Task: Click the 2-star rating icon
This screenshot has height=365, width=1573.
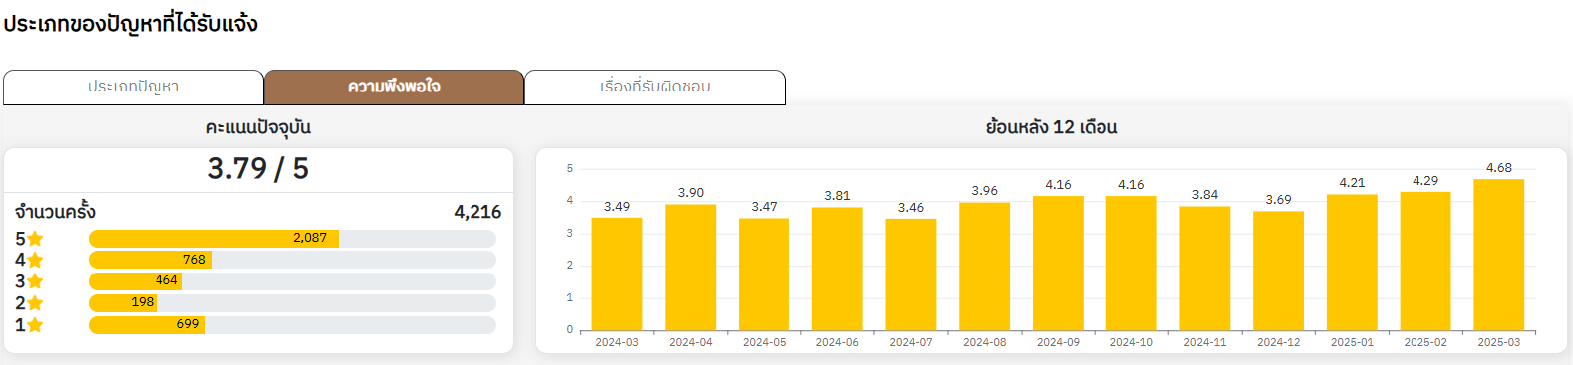Action: pyautogui.click(x=35, y=303)
